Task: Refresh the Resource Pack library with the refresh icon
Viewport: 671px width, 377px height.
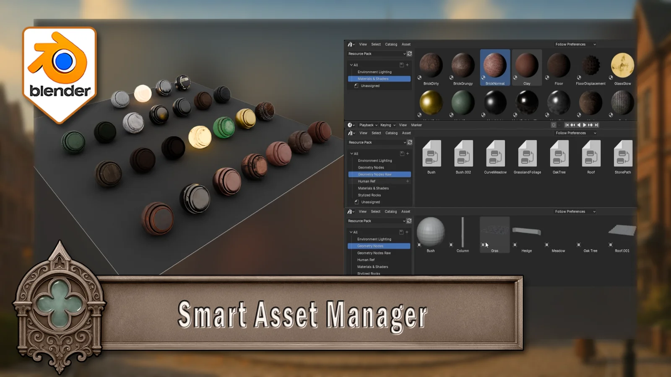Action: coord(409,54)
